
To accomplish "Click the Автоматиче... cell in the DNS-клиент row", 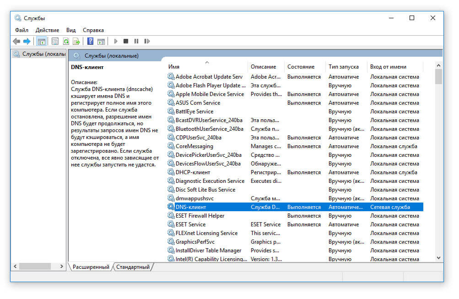I will [346, 207].
